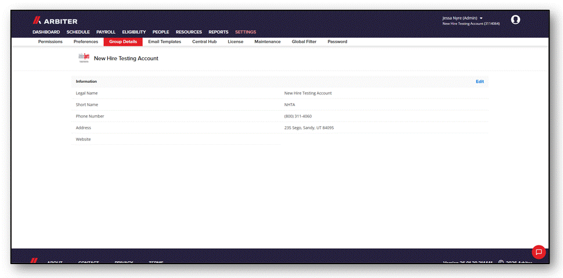This screenshot has height=278, width=563.
Task: Click the Password tab
Action: pyautogui.click(x=337, y=42)
